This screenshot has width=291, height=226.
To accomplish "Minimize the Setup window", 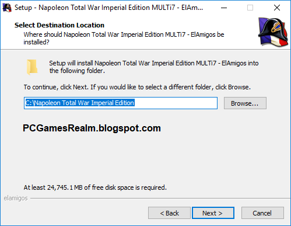I will click(x=224, y=8).
